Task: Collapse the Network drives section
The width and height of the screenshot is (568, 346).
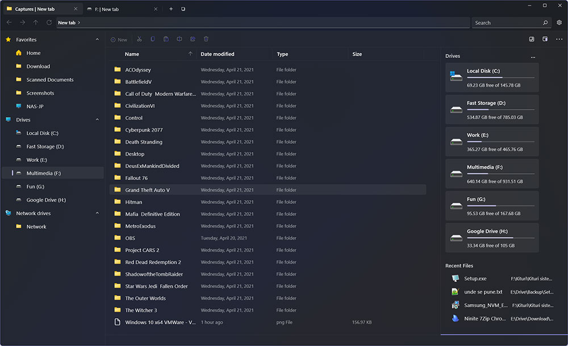Action: 97,213
